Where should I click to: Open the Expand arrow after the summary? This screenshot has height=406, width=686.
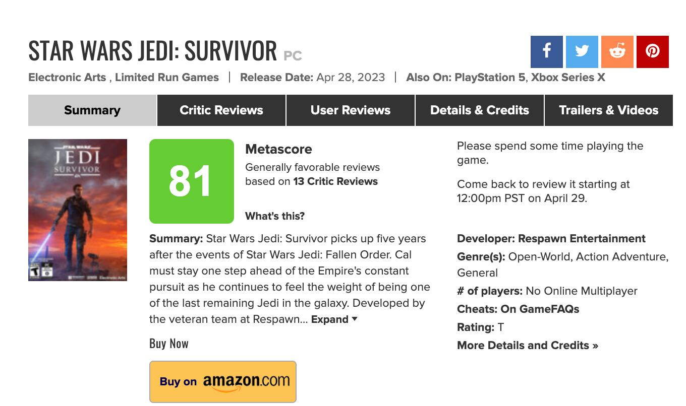click(x=355, y=319)
